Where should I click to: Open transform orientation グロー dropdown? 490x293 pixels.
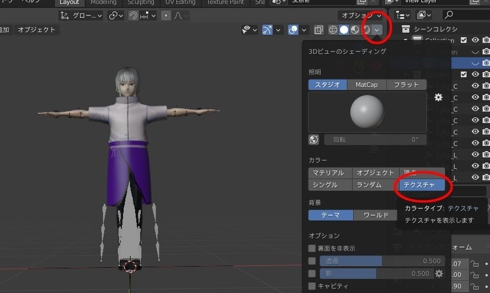point(81,15)
